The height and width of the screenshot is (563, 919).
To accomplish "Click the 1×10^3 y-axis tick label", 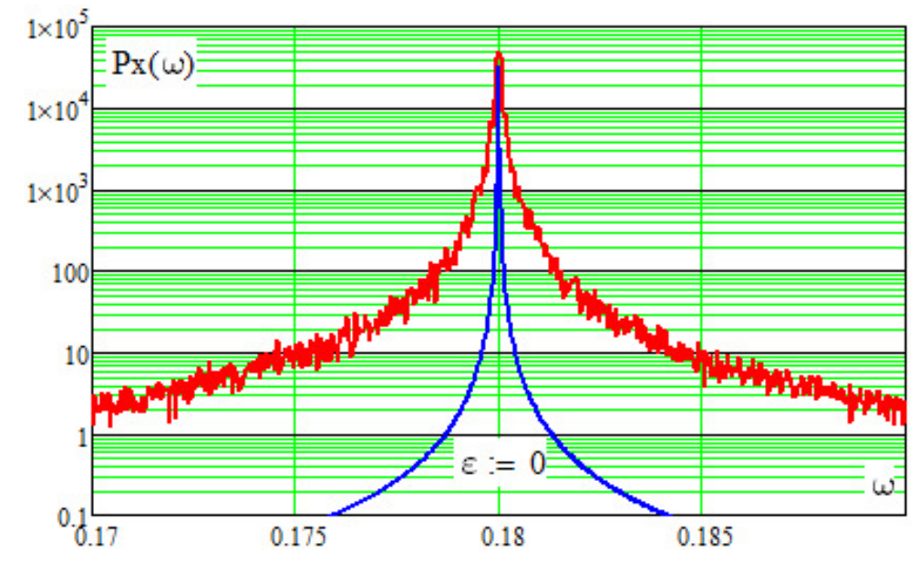I will pos(54,191).
